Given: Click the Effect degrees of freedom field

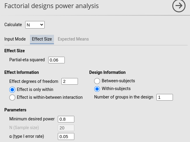Looking at the screenshot, I should 70,81.
